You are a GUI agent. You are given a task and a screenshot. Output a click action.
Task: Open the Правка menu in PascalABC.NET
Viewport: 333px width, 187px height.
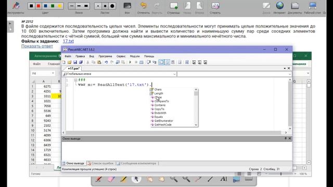(x=80, y=56)
